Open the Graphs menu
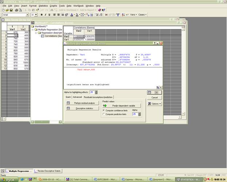Viewport: 227px width, 182px height. coord(53,6)
